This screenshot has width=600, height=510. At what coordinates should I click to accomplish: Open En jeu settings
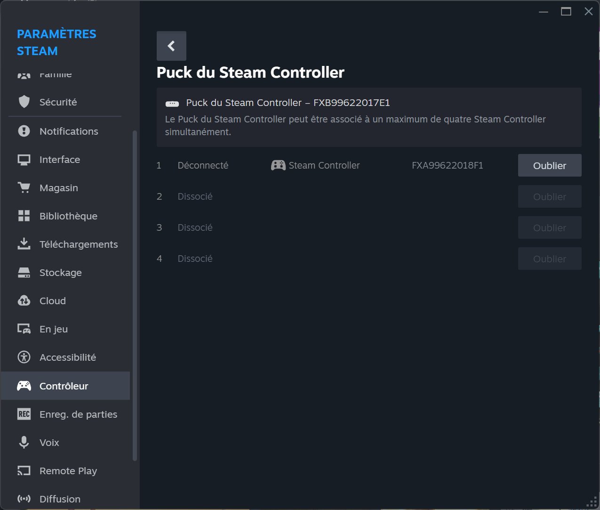65,329
